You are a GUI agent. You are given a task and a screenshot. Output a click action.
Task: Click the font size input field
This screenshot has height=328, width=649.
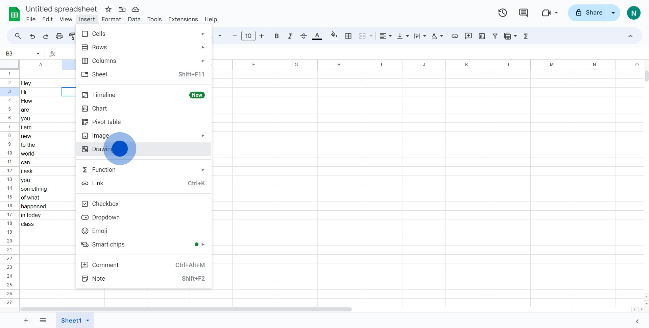click(x=248, y=36)
